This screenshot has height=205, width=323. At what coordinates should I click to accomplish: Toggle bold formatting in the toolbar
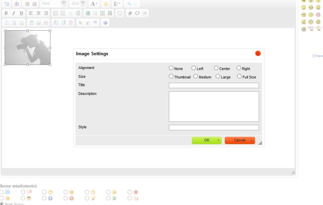[6, 13]
